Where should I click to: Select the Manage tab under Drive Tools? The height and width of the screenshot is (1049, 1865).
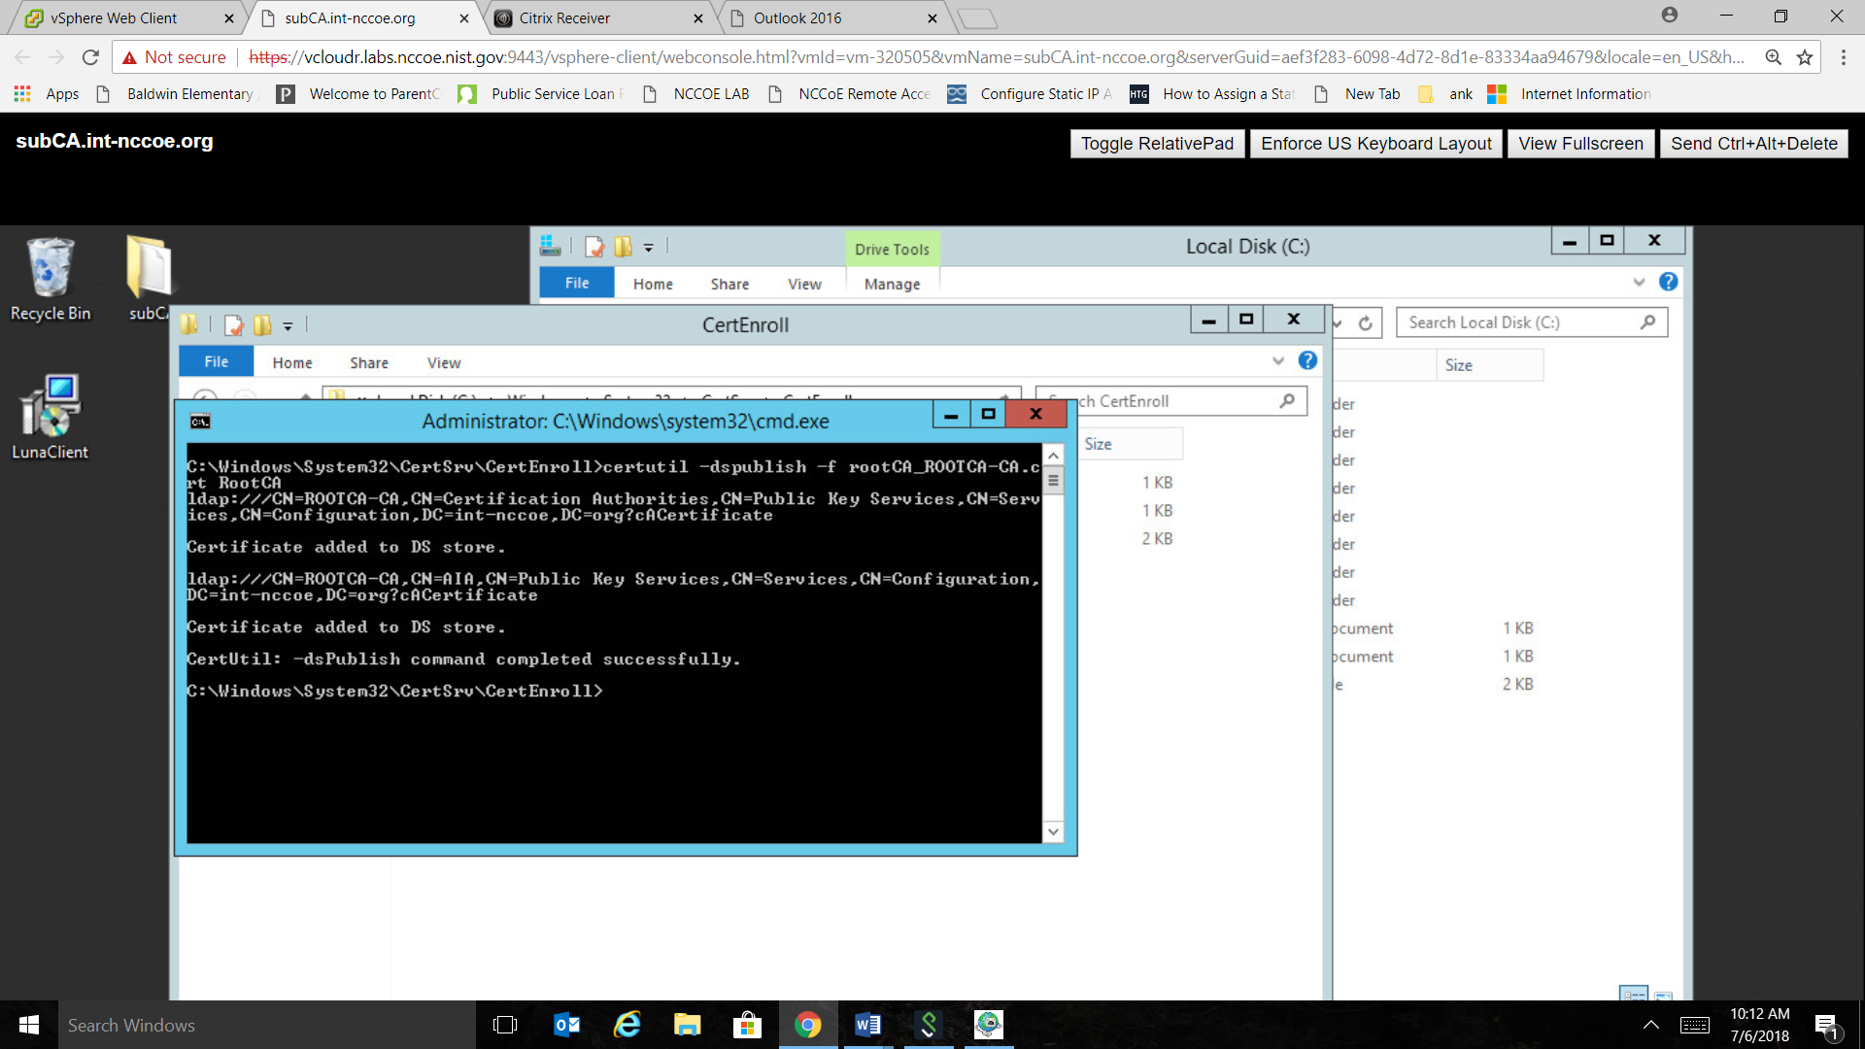tap(892, 284)
